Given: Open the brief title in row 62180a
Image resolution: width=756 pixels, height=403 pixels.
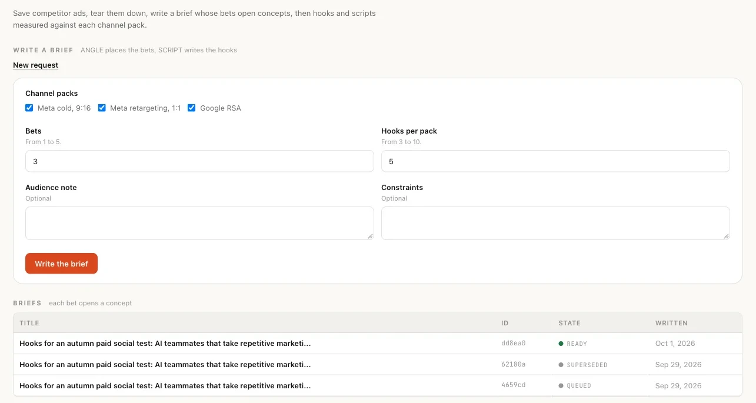Looking at the screenshot, I should click(x=165, y=365).
